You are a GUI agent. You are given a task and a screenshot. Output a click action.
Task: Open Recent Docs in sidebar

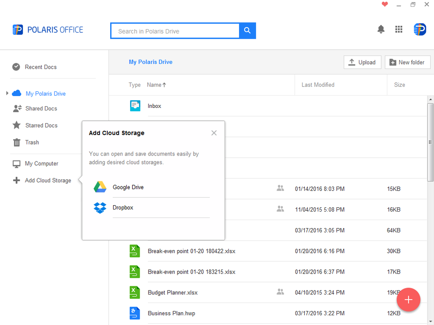41,67
